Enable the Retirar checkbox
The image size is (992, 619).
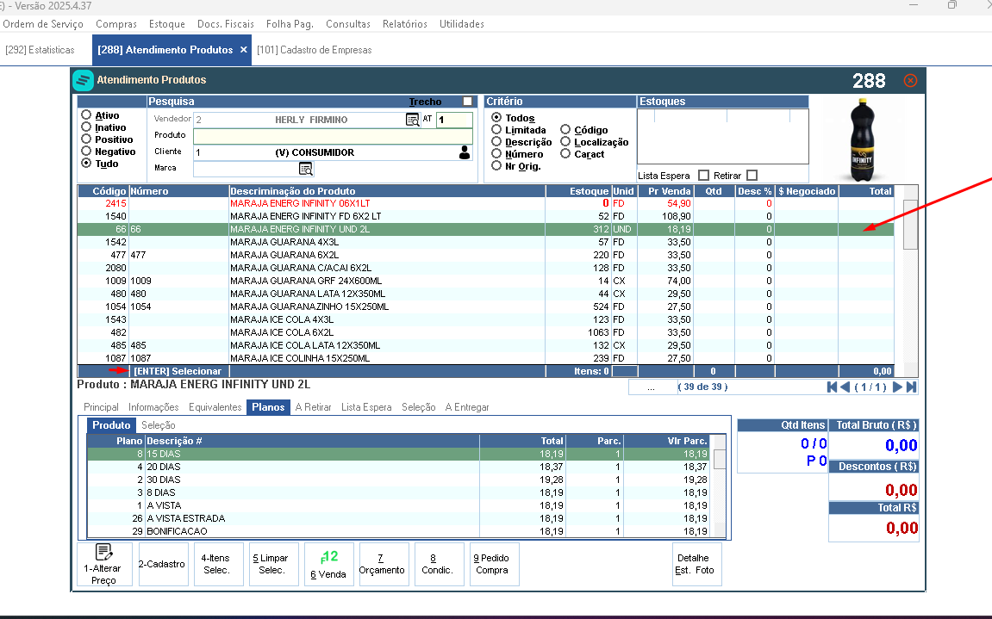(x=752, y=175)
